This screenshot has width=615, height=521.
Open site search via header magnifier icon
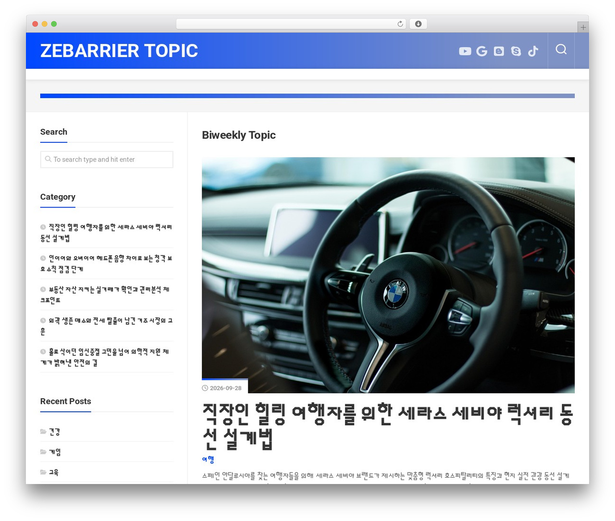(x=561, y=50)
